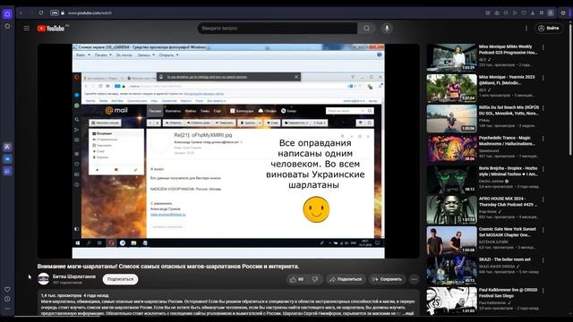
Task: Click the sidebar speed dial icon below home
Action: pyautogui.click(x=7, y=26)
